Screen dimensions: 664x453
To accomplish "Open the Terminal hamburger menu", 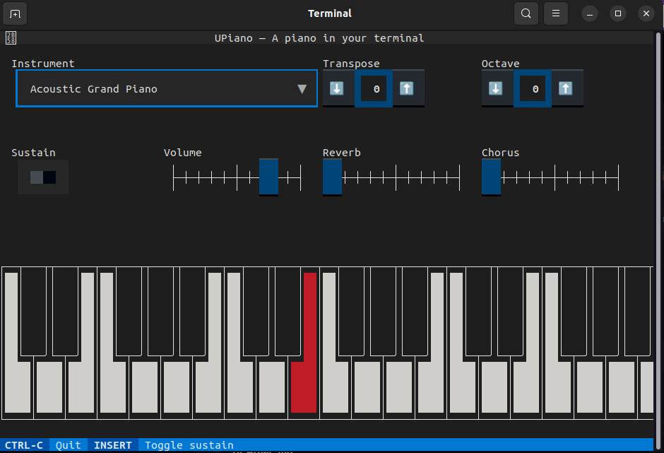I will [556, 13].
